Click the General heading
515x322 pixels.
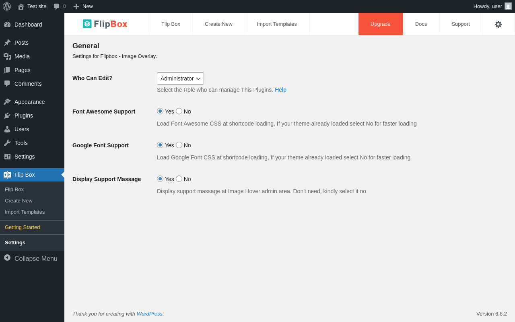click(x=86, y=46)
